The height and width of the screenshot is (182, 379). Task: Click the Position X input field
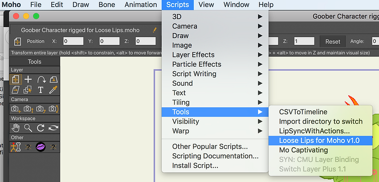click(73, 41)
